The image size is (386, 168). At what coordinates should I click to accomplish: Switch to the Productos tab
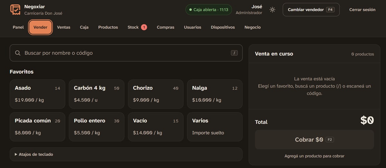(108, 27)
